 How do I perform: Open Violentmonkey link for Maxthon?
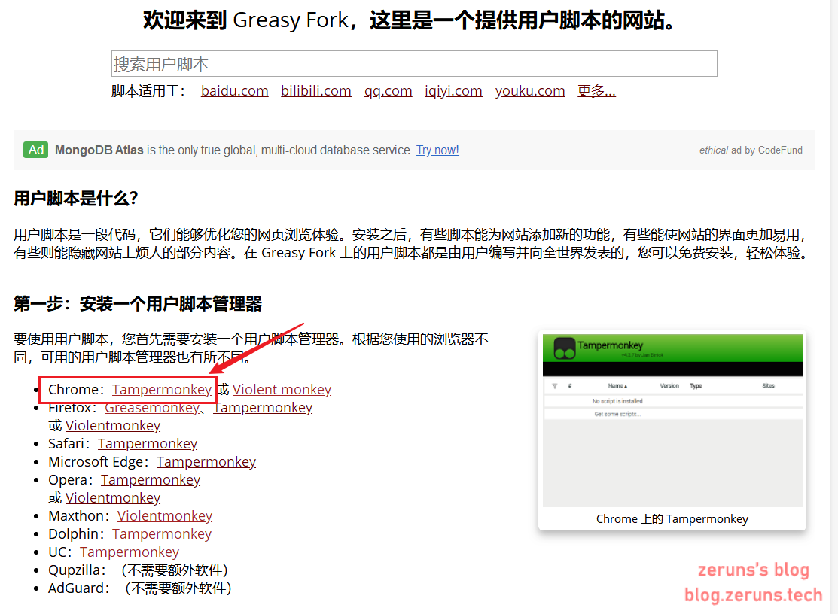click(165, 515)
